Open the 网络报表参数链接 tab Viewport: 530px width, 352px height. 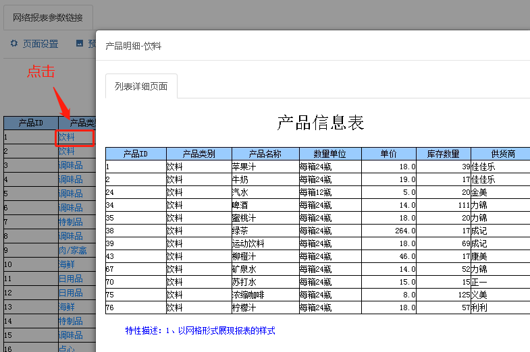48,17
